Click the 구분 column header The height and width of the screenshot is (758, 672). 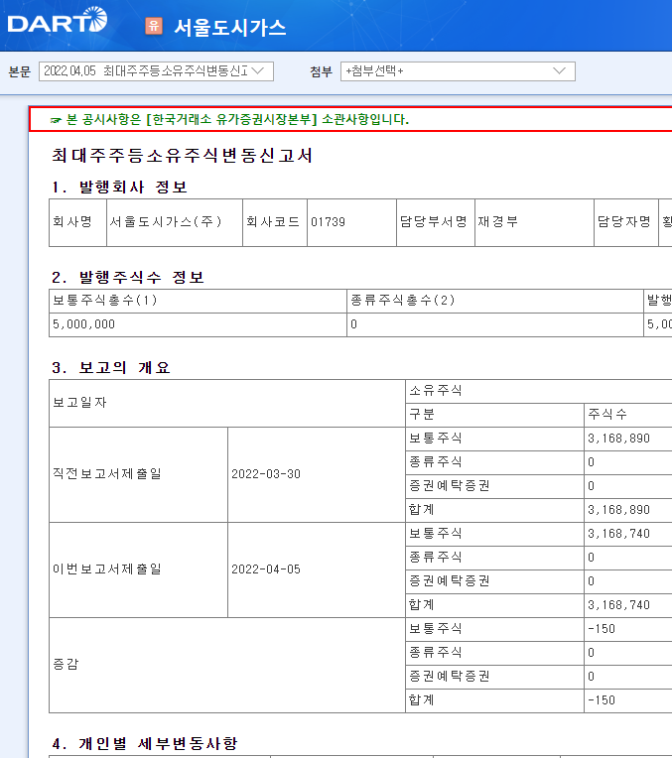(x=494, y=415)
